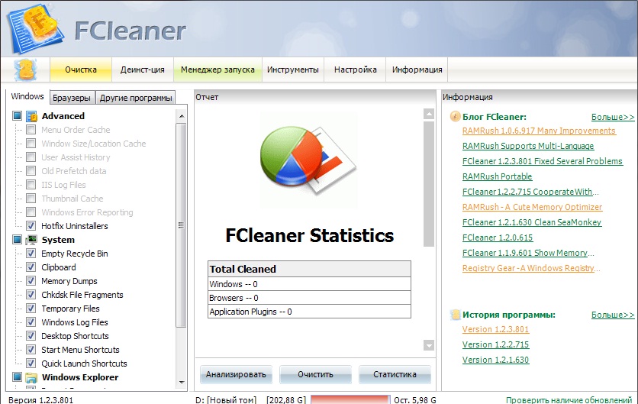The width and height of the screenshot is (638, 404).
Task: Click report panel scroll-down arrow
Action: (x=428, y=345)
